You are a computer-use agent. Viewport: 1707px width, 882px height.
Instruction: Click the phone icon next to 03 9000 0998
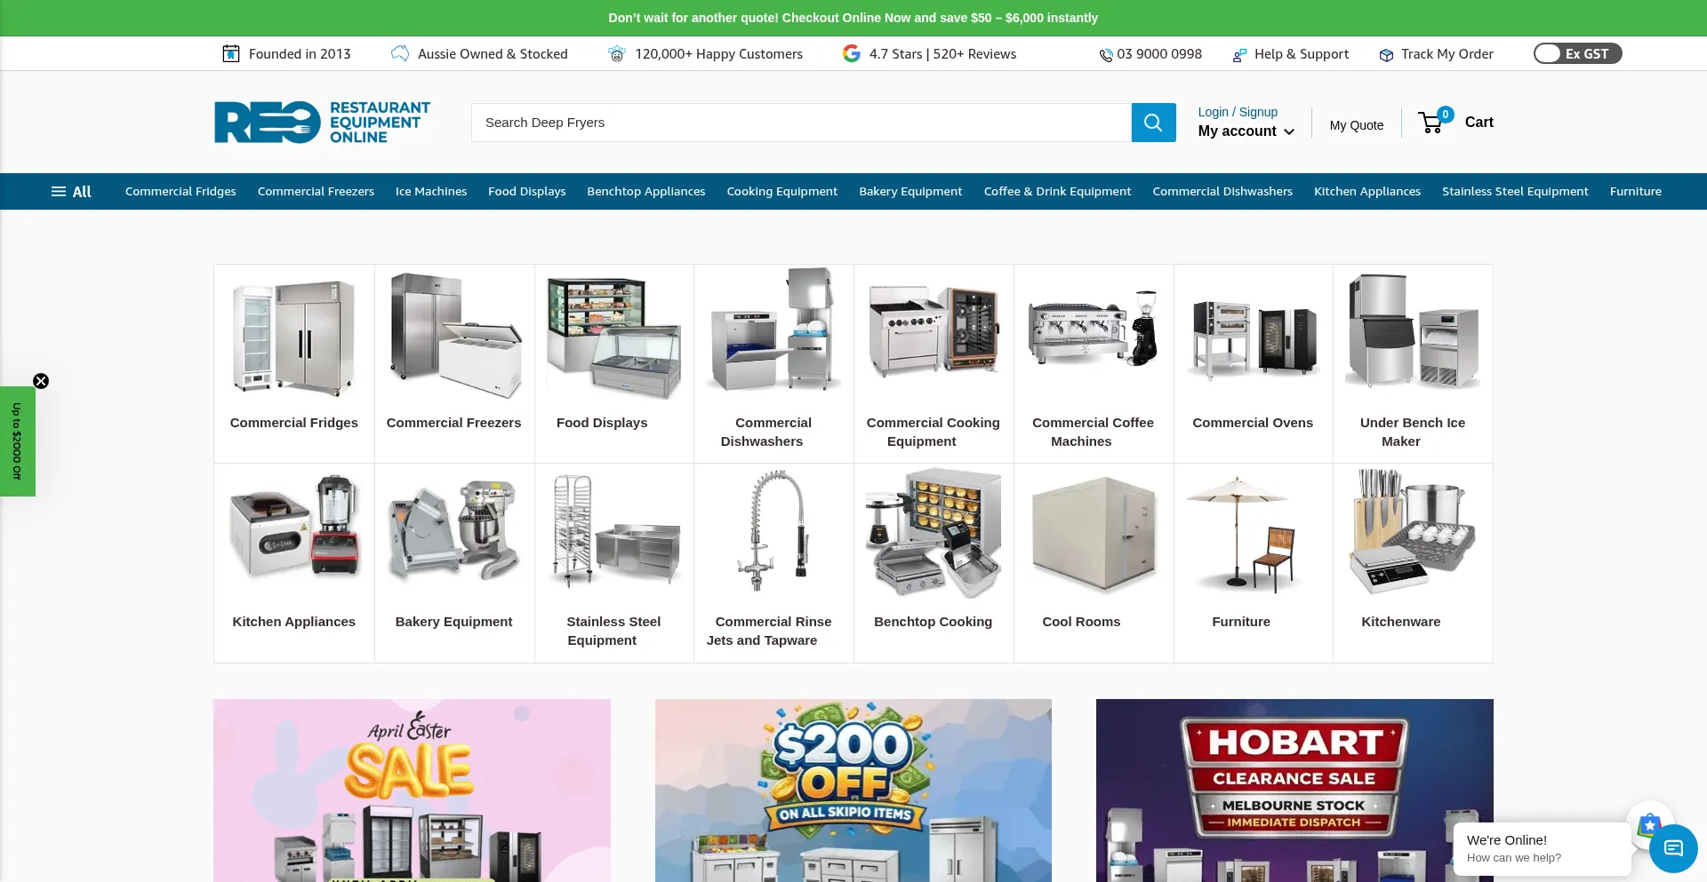point(1106,55)
